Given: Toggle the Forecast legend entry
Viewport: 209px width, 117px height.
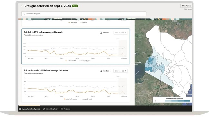Looking at the screenshot, I should coord(84,23).
